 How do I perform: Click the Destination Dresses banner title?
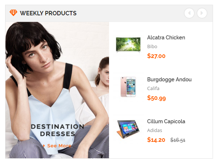tap(57, 130)
